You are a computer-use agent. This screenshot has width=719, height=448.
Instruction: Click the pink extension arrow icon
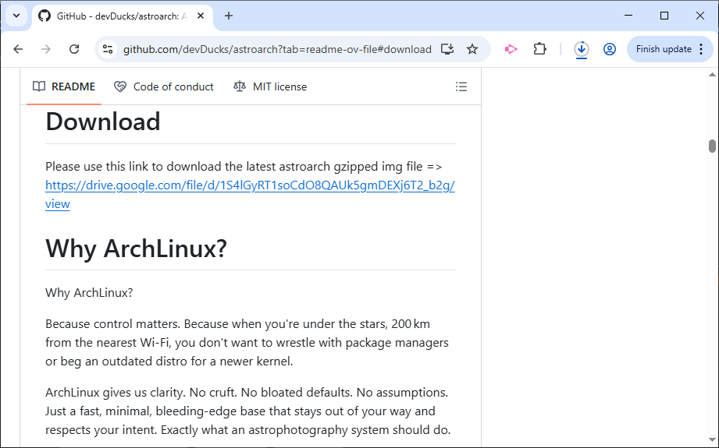click(511, 49)
